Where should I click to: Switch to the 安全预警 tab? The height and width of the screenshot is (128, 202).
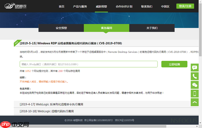pos(61,28)
